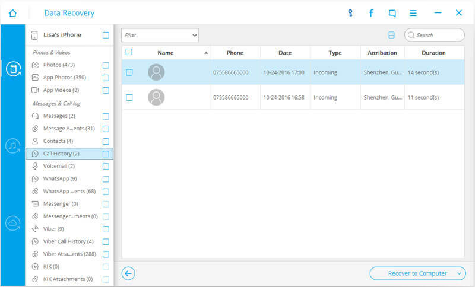
Task: Check the Lisa's iPhone checkbox
Action: coord(106,35)
